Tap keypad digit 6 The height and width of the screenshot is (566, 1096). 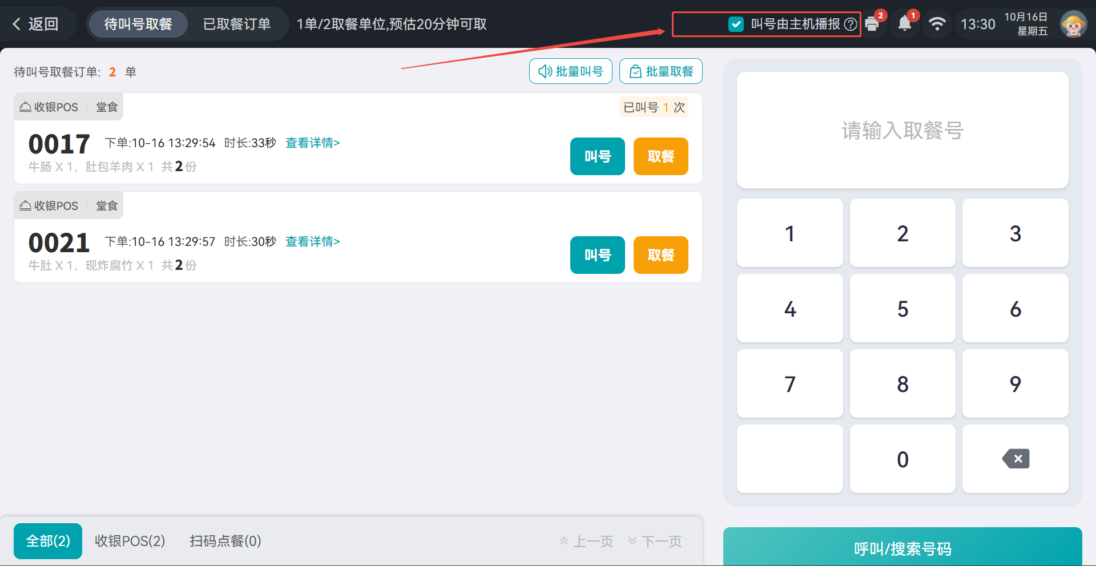click(x=1016, y=308)
